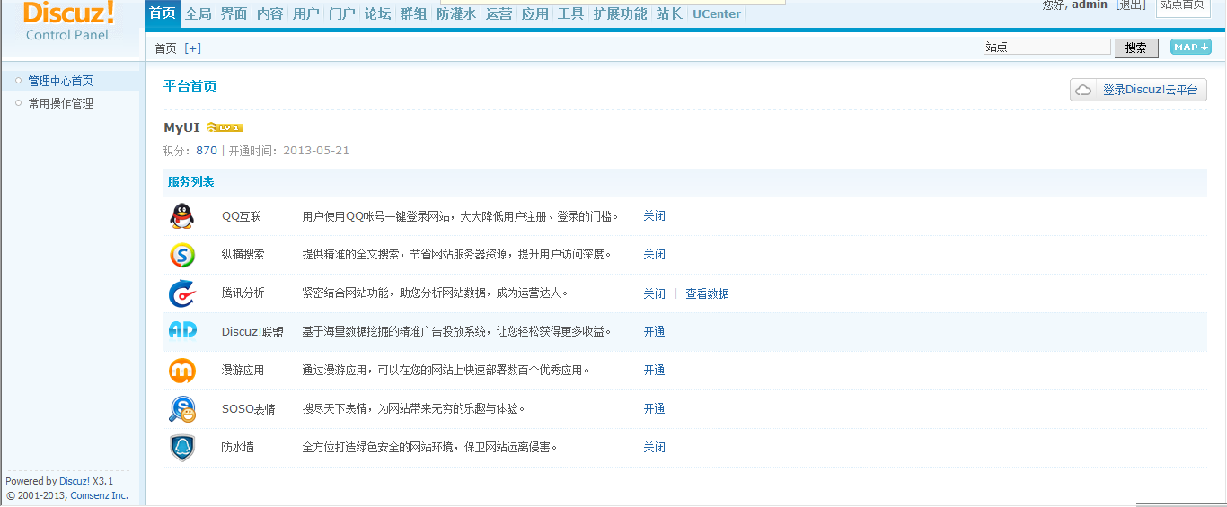Click 开通 for 漫游应用
1227x507 pixels.
[x=654, y=371]
